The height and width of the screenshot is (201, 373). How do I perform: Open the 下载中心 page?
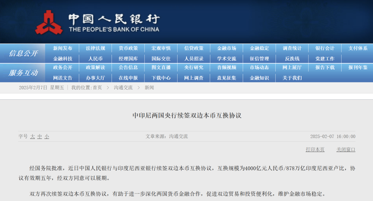[161, 78]
